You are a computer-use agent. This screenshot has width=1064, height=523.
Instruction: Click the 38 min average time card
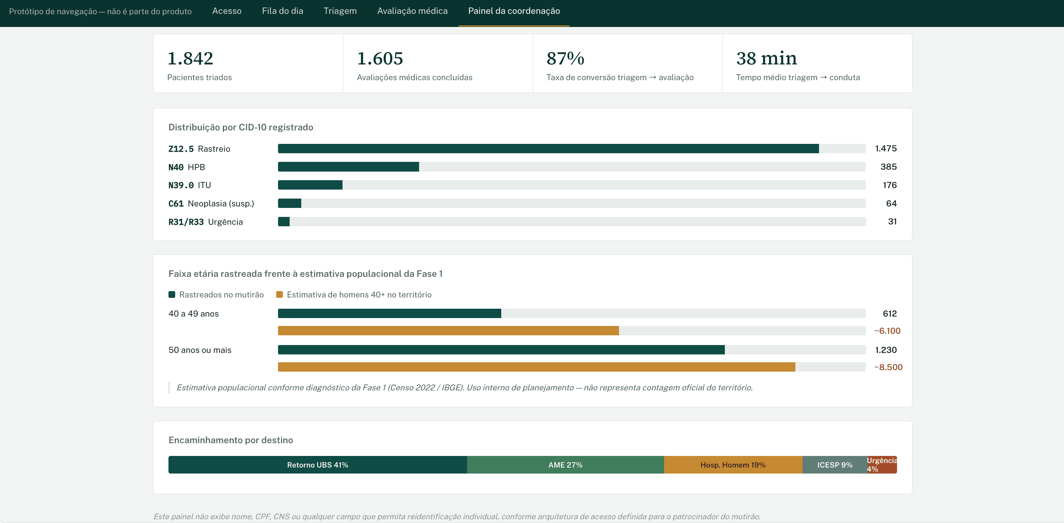(817, 64)
